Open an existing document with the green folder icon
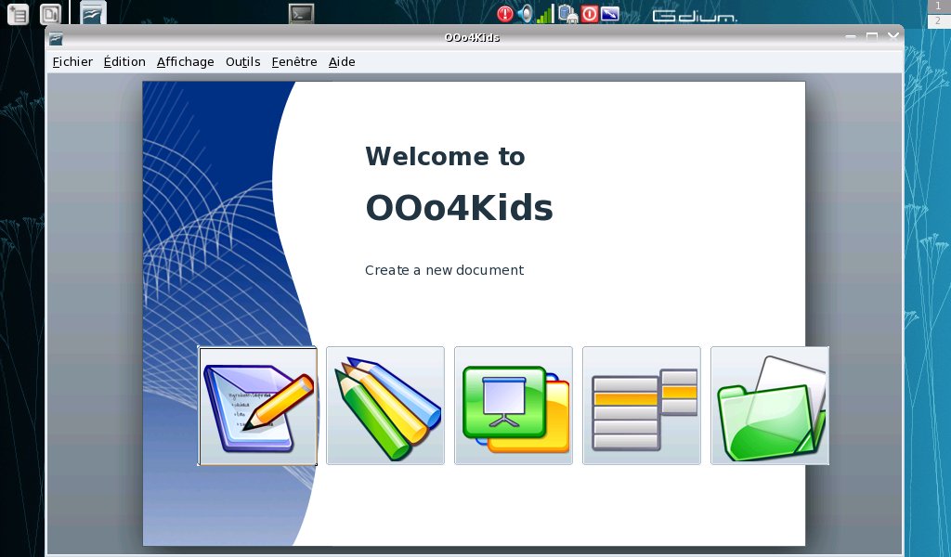Image resolution: width=951 pixels, height=557 pixels. pos(770,406)
